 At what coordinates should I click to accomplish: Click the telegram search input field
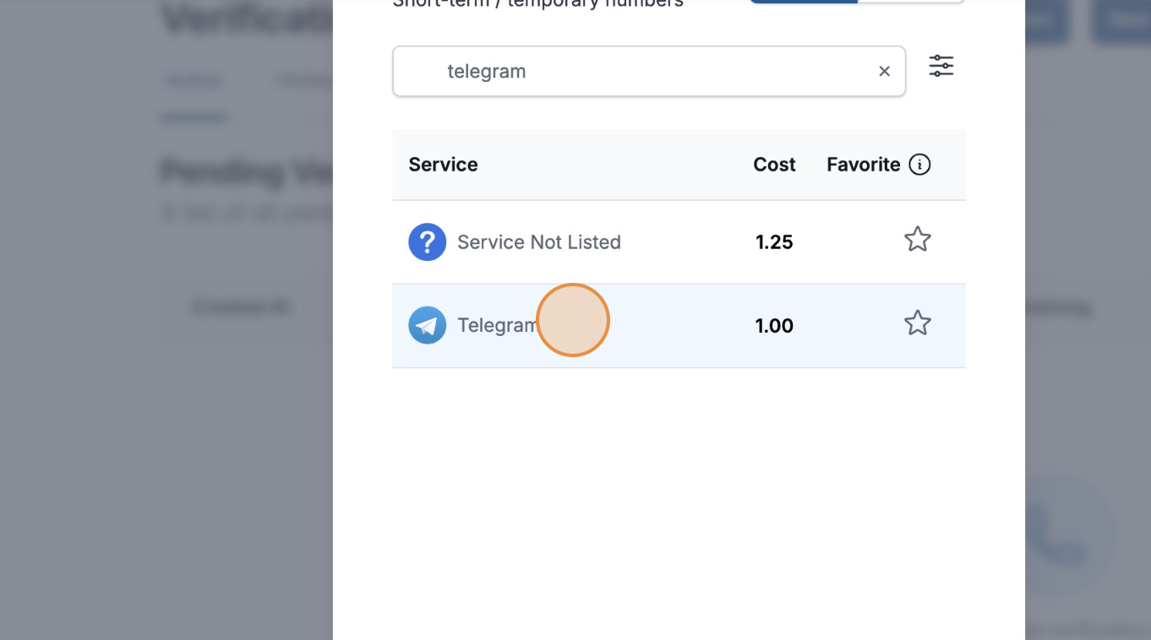click(649, 71)
